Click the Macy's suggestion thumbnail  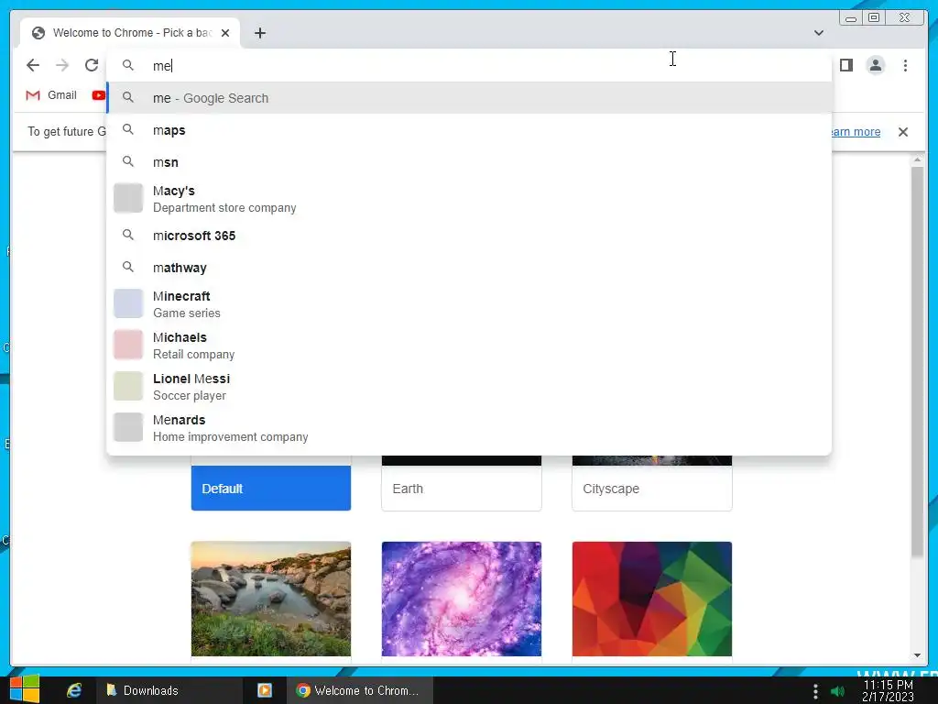[128, 198]
